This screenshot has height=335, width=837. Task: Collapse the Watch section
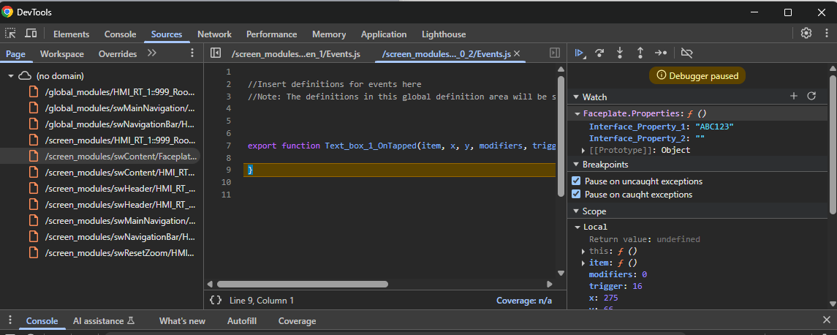click(575, 97)
